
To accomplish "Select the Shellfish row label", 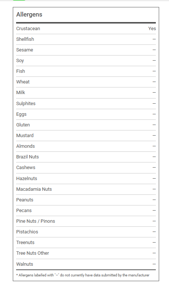I will click(x=25, y=39).
